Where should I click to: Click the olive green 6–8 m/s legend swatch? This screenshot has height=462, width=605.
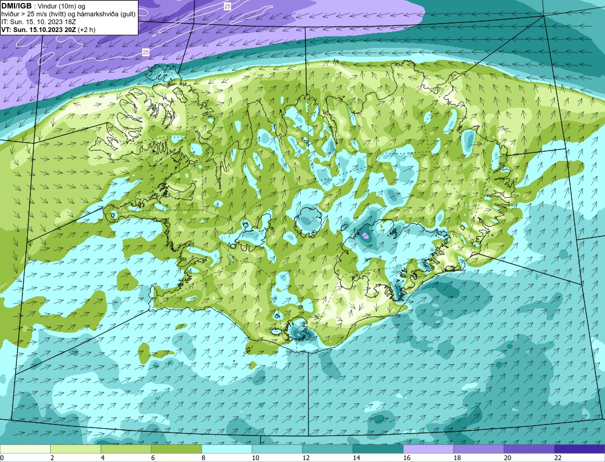click(176, 449)
